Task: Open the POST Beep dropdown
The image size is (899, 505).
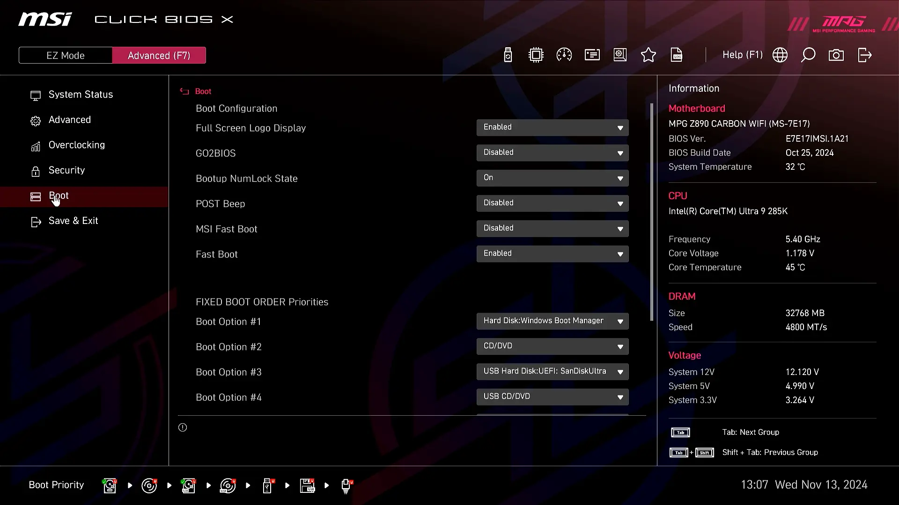Action: (x=553, y=203)
